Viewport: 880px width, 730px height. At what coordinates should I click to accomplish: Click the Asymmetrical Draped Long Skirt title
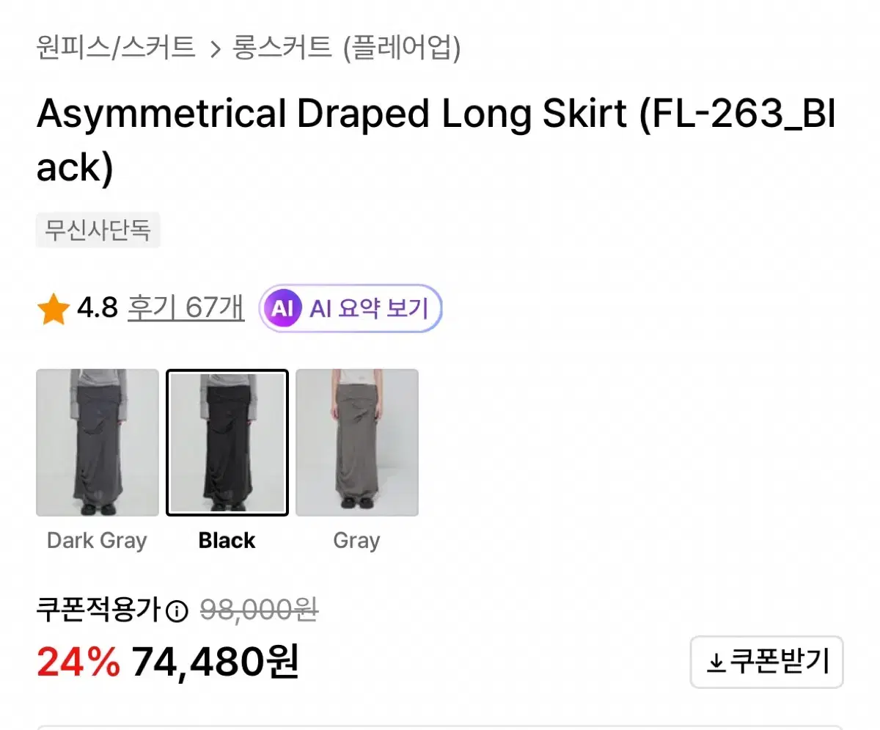(x=436, y=140)
